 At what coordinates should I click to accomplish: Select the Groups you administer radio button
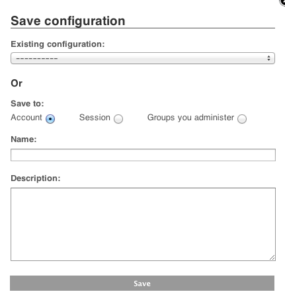(x=242, y=119)
